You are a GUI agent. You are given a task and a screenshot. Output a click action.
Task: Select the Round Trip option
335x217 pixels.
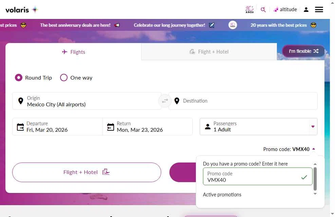pyautogui.click(x=19, y=78)
